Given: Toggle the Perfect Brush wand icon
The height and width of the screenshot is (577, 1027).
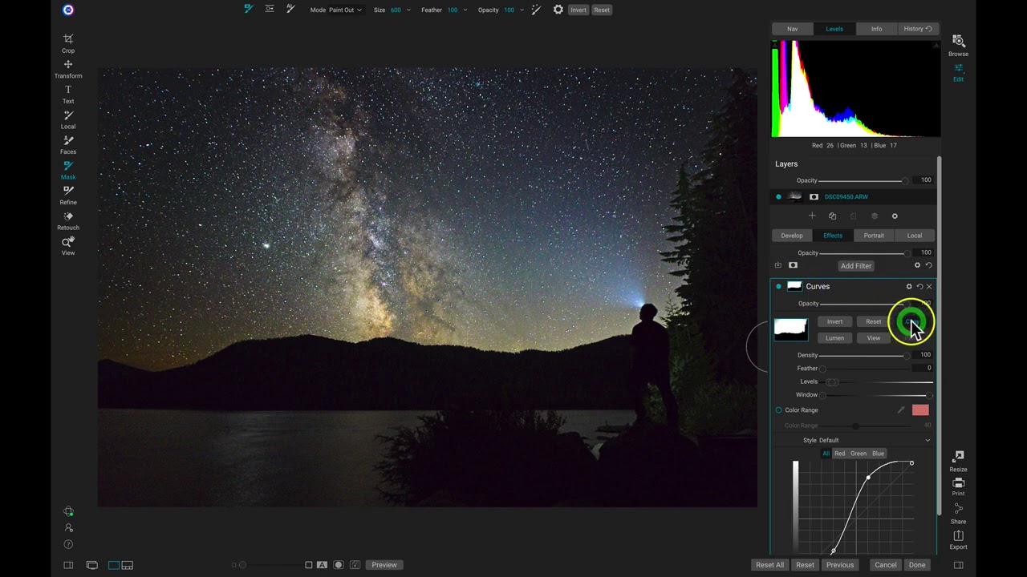Looking at the screenshot, I should 536,10.
